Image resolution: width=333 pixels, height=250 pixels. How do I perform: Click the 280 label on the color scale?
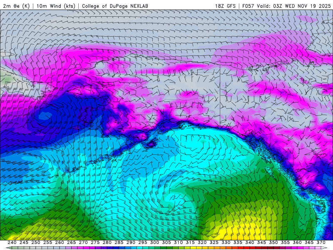tap(107, 242)
